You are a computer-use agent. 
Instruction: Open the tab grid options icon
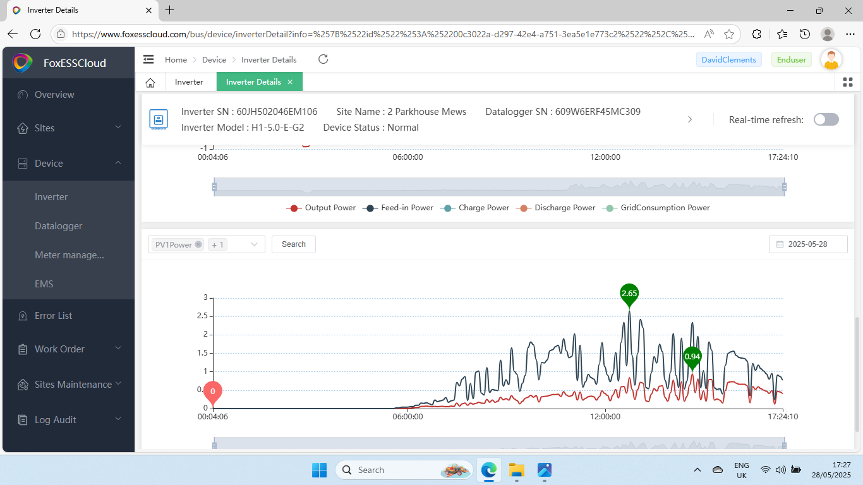848,82
